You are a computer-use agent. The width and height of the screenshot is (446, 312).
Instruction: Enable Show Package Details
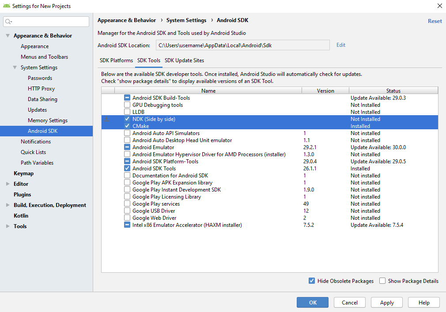click(x=382, y=281)
